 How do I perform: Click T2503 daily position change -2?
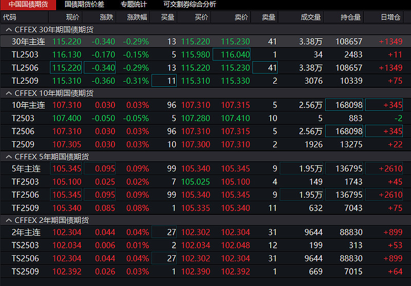coord(399,118)
